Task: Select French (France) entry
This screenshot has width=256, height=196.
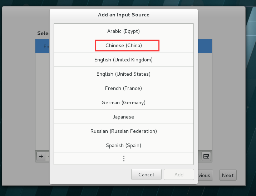Action: [124, 88]
